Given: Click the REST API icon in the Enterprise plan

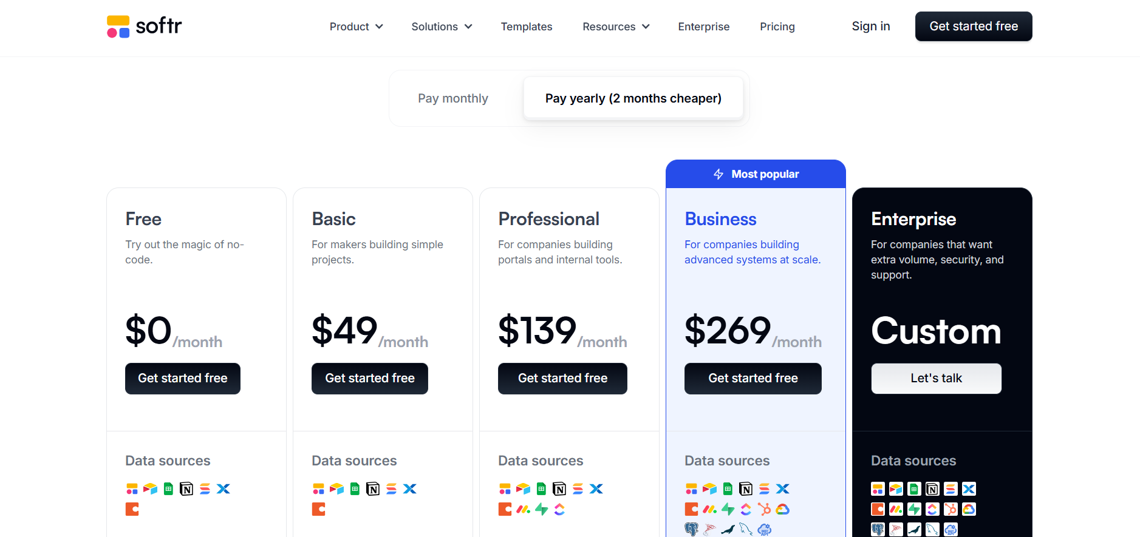Looking at the screenshot, I should pyautogui.click(x=951, y=529).
